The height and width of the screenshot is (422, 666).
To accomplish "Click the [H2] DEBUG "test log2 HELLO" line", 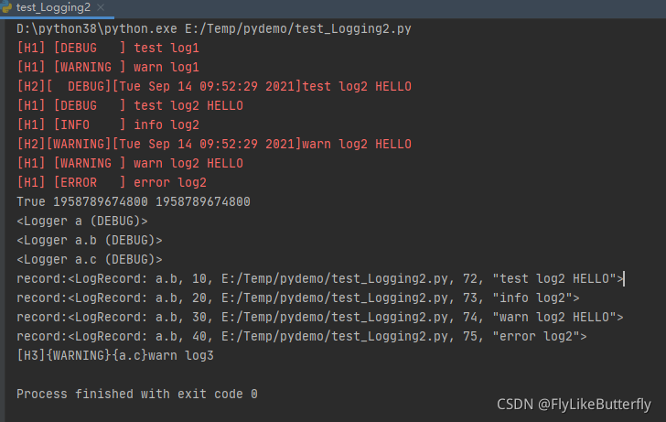I will click(214, 86).
